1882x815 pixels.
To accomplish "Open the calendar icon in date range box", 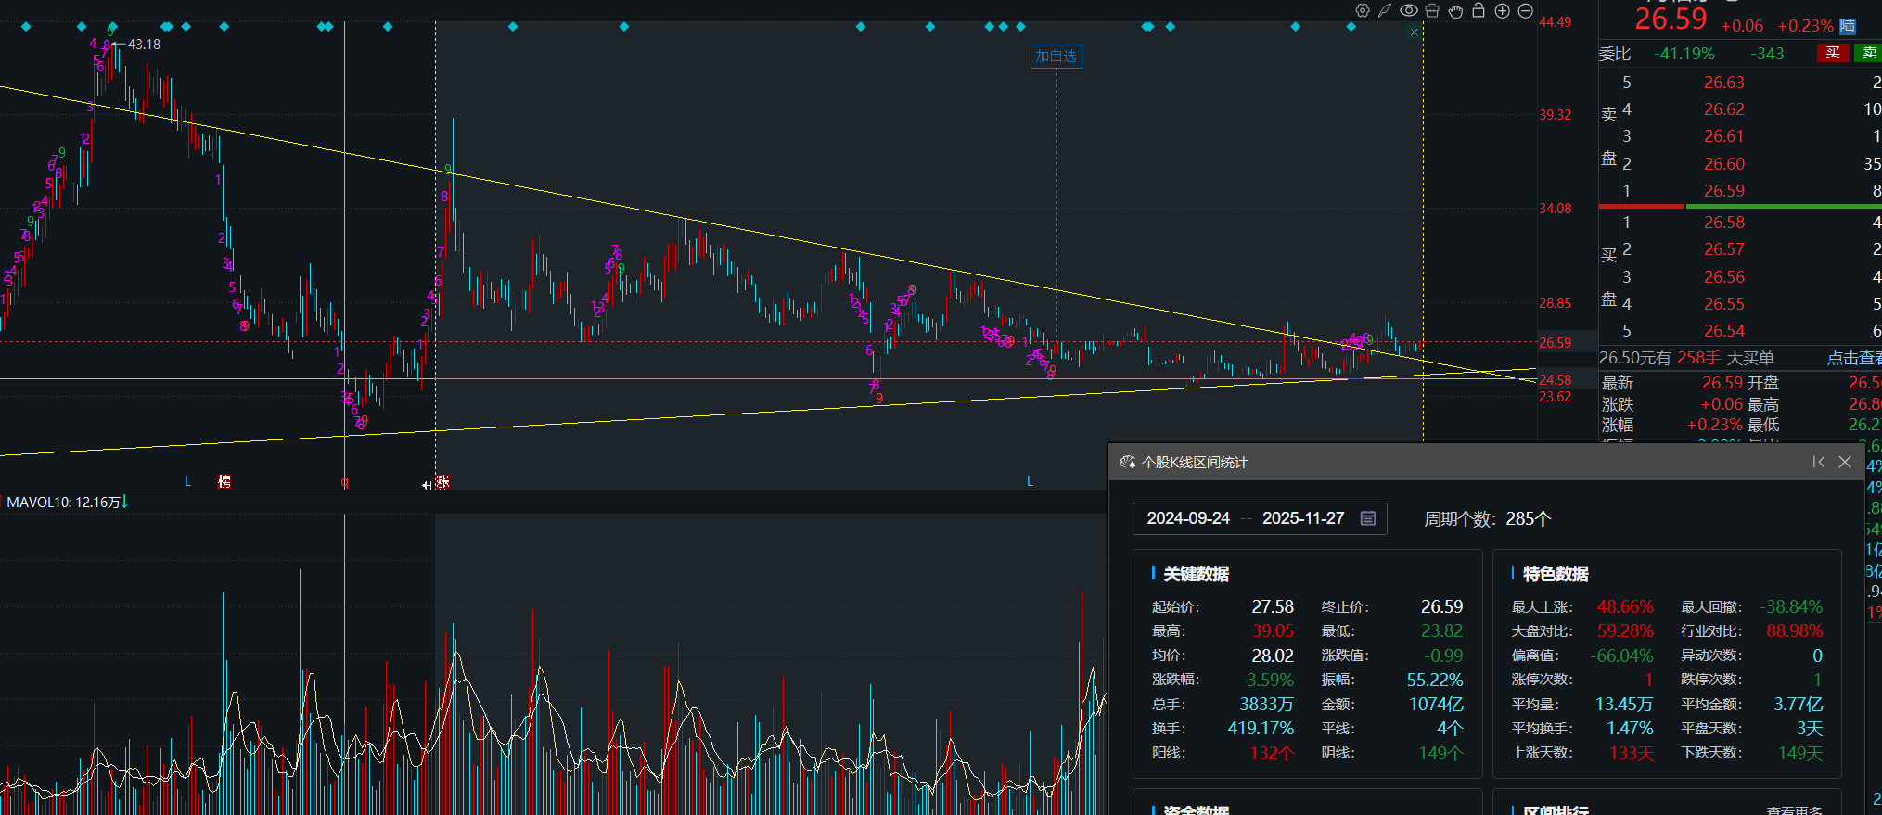I will 1368,518.
